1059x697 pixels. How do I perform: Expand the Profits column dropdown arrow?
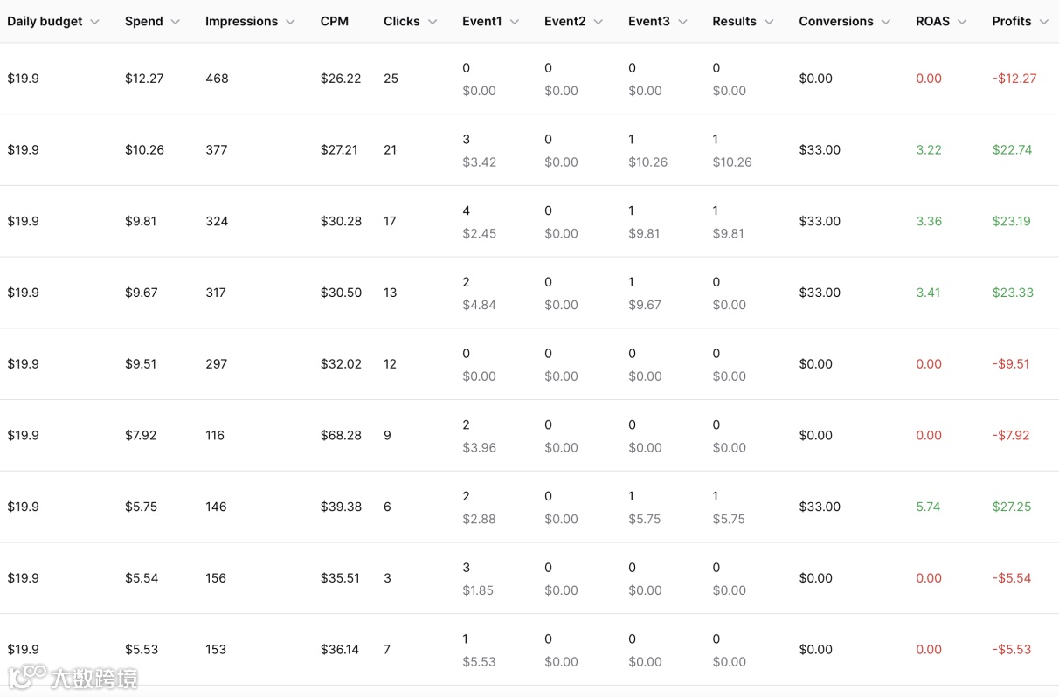(x=1043, y=22)
